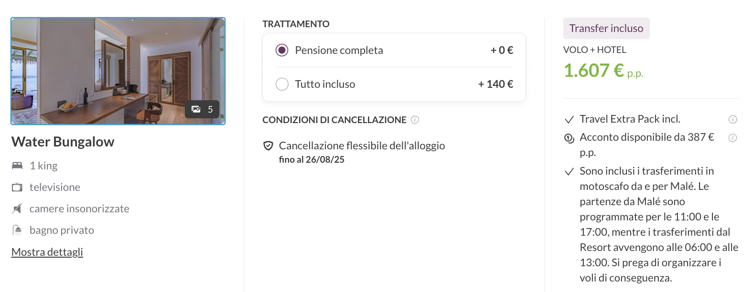753x292 pixels.
Task: Expand room info via Mostra dettagli
Action: coord(47,252)
